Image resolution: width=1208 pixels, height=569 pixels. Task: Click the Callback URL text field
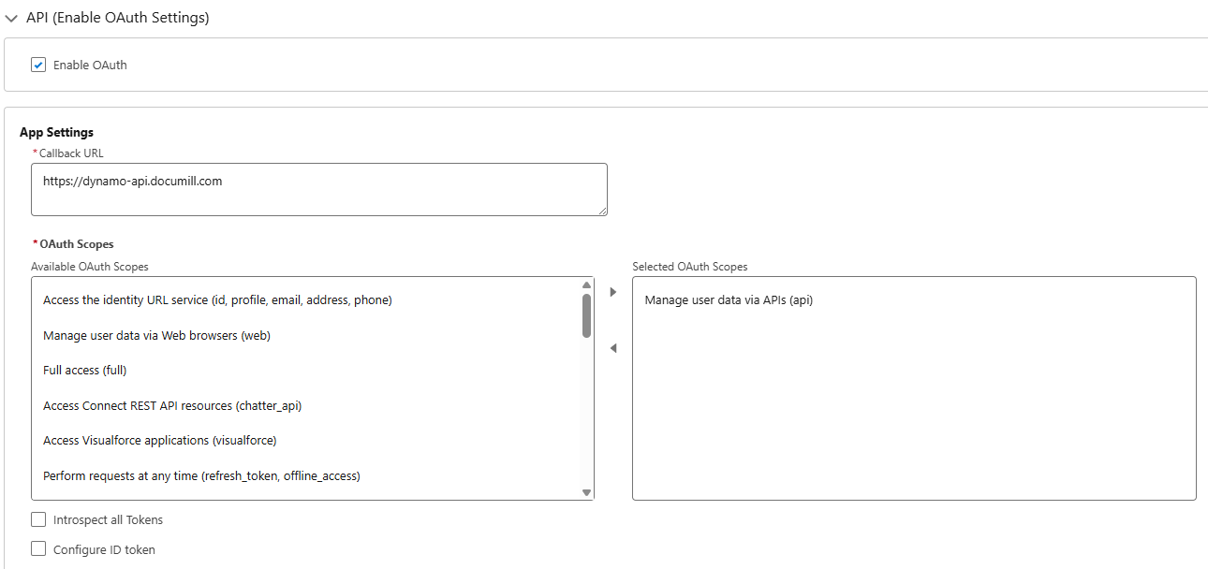318,189
